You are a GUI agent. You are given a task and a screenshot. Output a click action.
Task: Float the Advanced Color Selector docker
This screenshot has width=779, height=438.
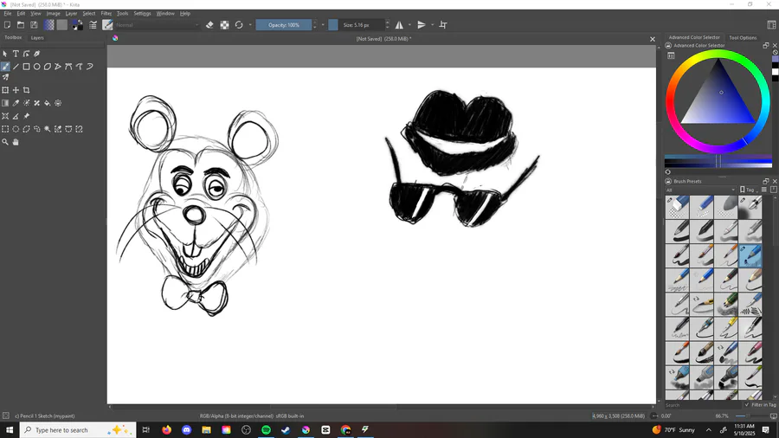[766, 45]
